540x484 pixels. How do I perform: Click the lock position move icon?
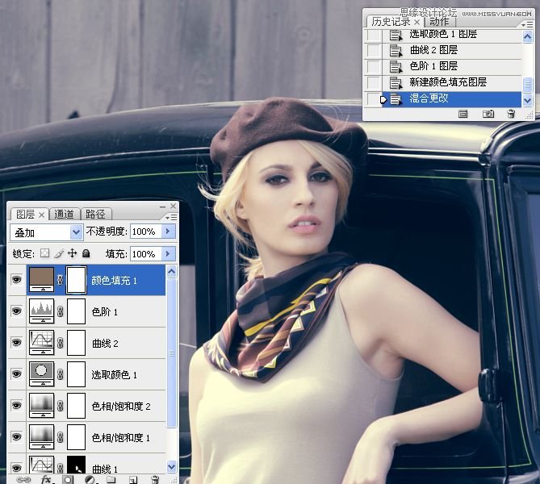(71, 254)
